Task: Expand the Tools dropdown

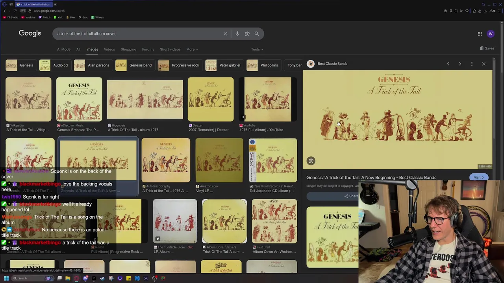Action: (257, 50)
